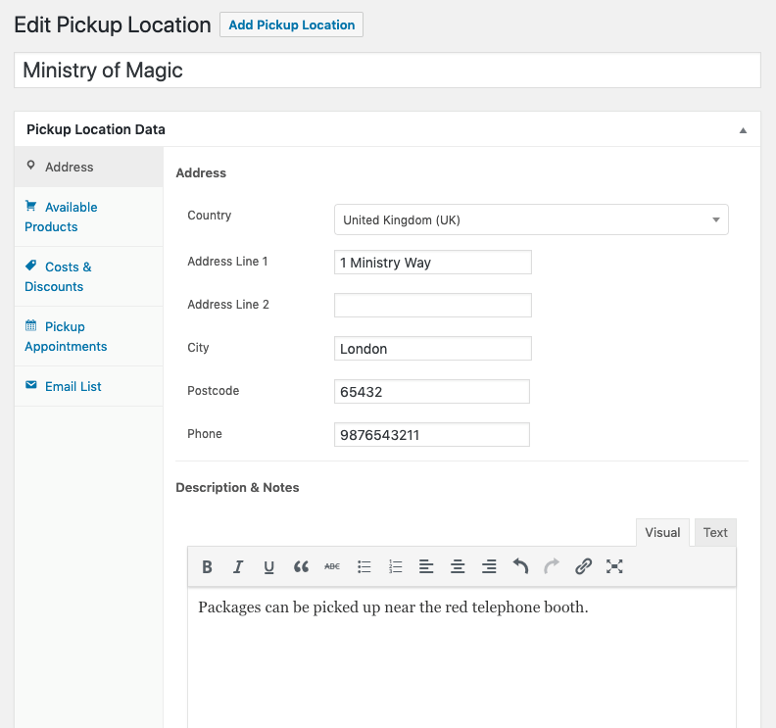Viewport: 776px width, 728px height.
Task: Create a numbered list
Action: pyautogui.click(x=396, y=566)
